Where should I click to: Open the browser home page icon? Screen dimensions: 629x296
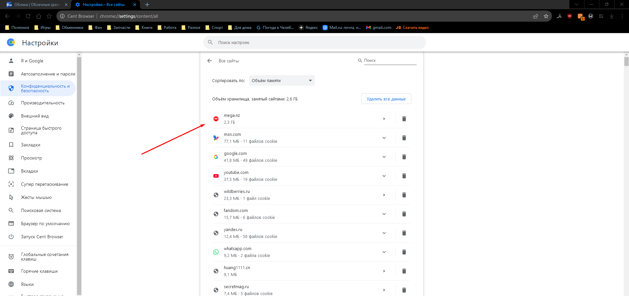(x=39, y=16)
